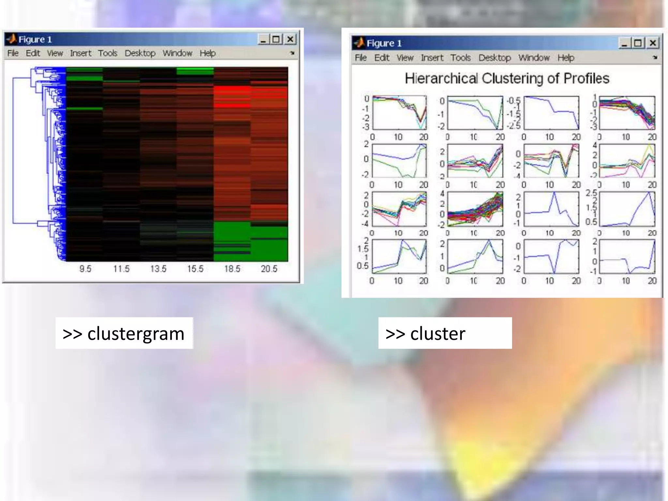Open File menu in Hierarchical Clustering window
Viewport: 668px width, 501px height.
pos(361,58)
